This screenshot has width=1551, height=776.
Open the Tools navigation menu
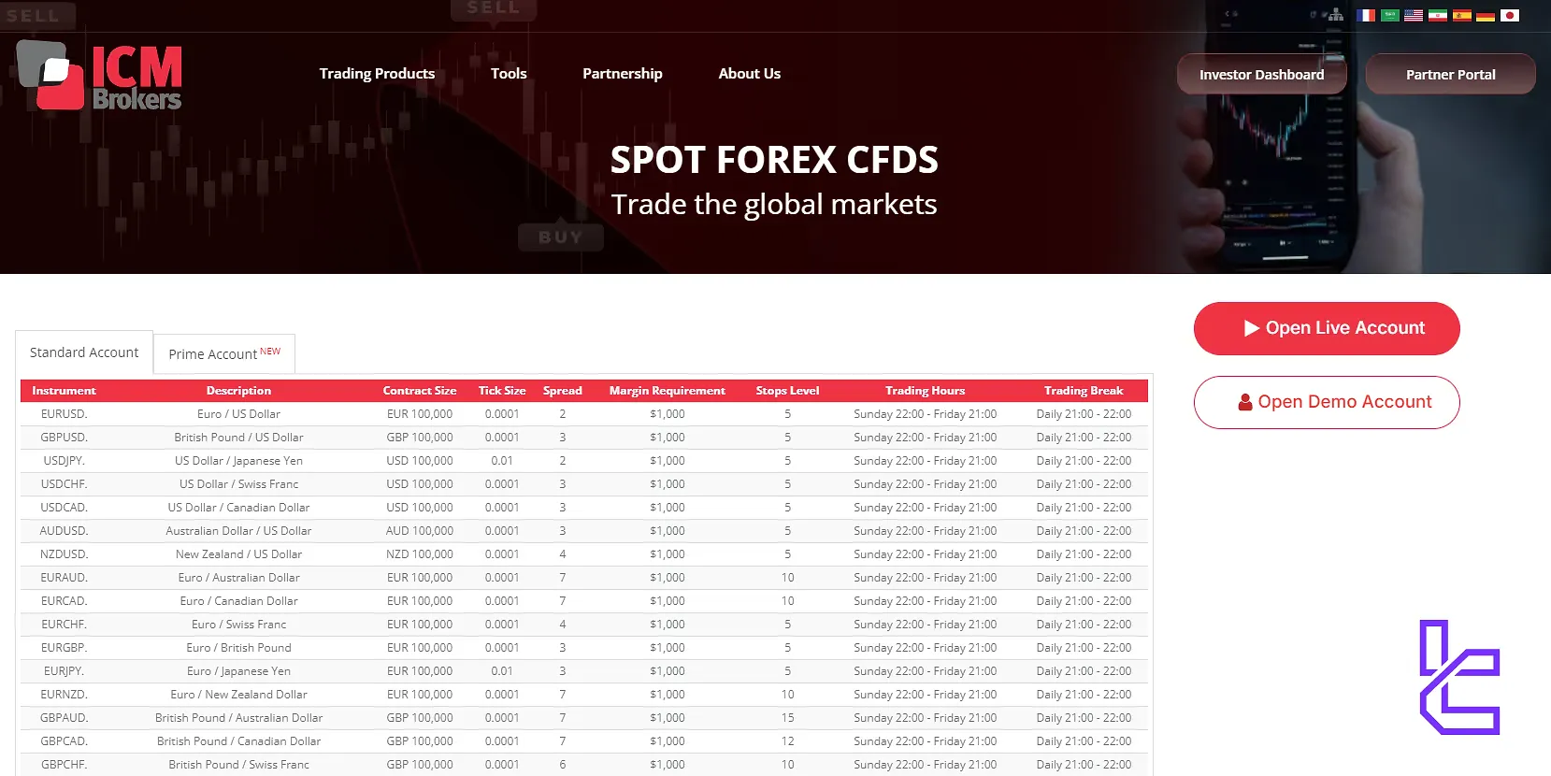(x=509, y=74)
